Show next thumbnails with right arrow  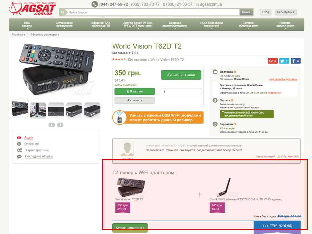[60, 125]
